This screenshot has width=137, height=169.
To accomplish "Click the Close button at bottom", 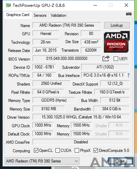I will [120, 161].
